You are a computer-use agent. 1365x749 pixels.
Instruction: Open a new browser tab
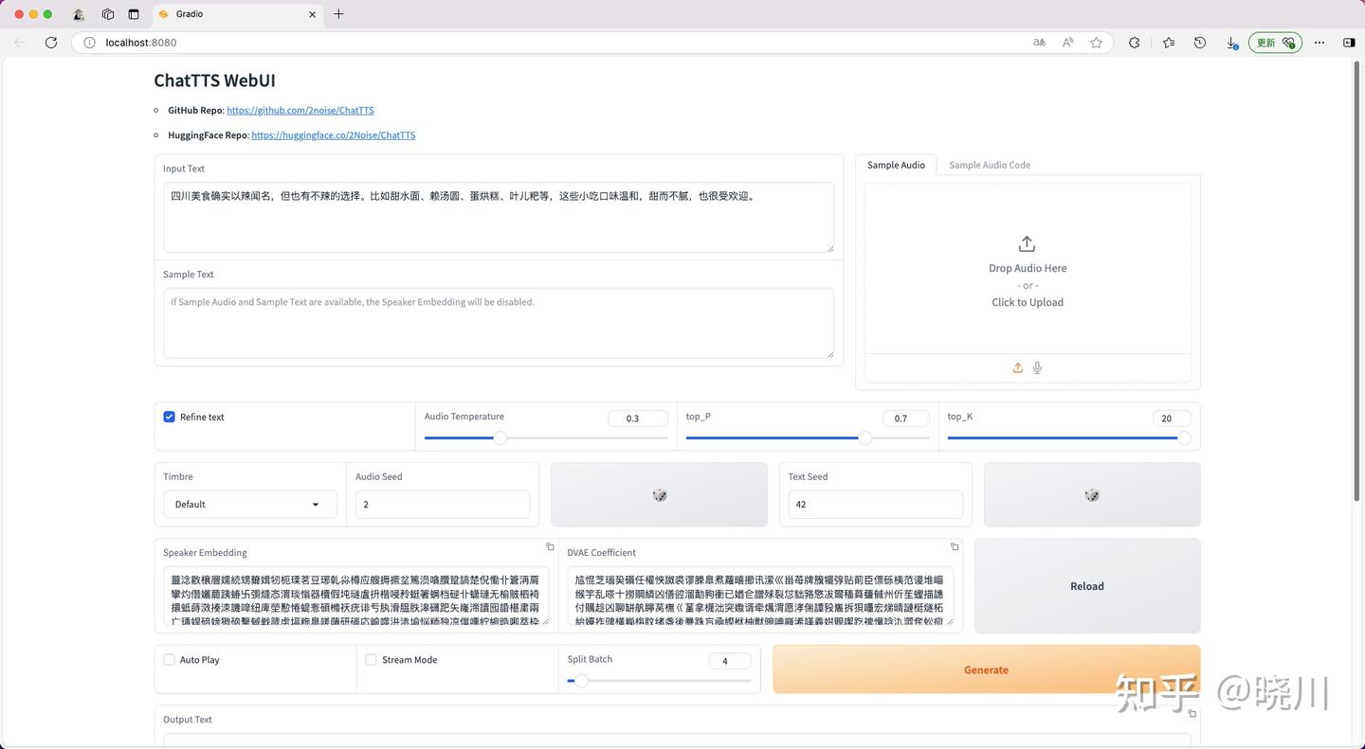coord(338,14)
